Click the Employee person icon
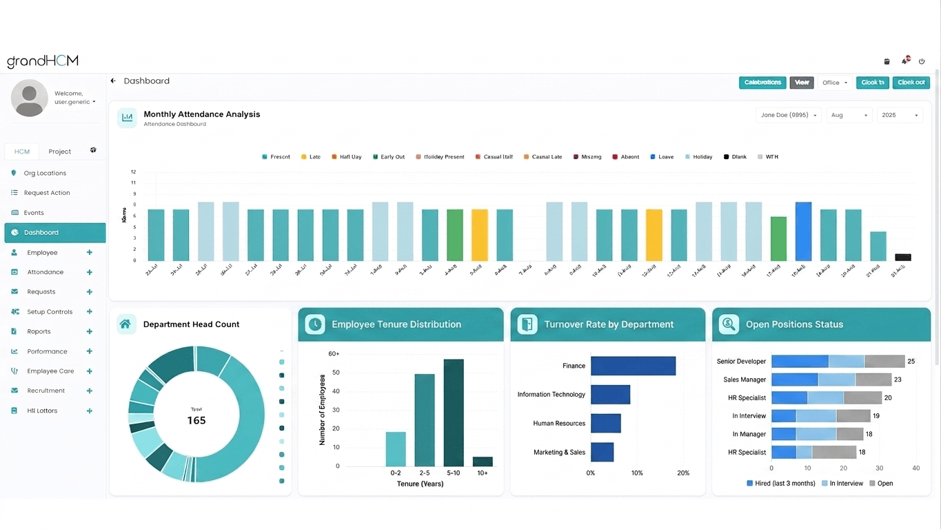The image size is (941, 529). click(x=14, y=253)
